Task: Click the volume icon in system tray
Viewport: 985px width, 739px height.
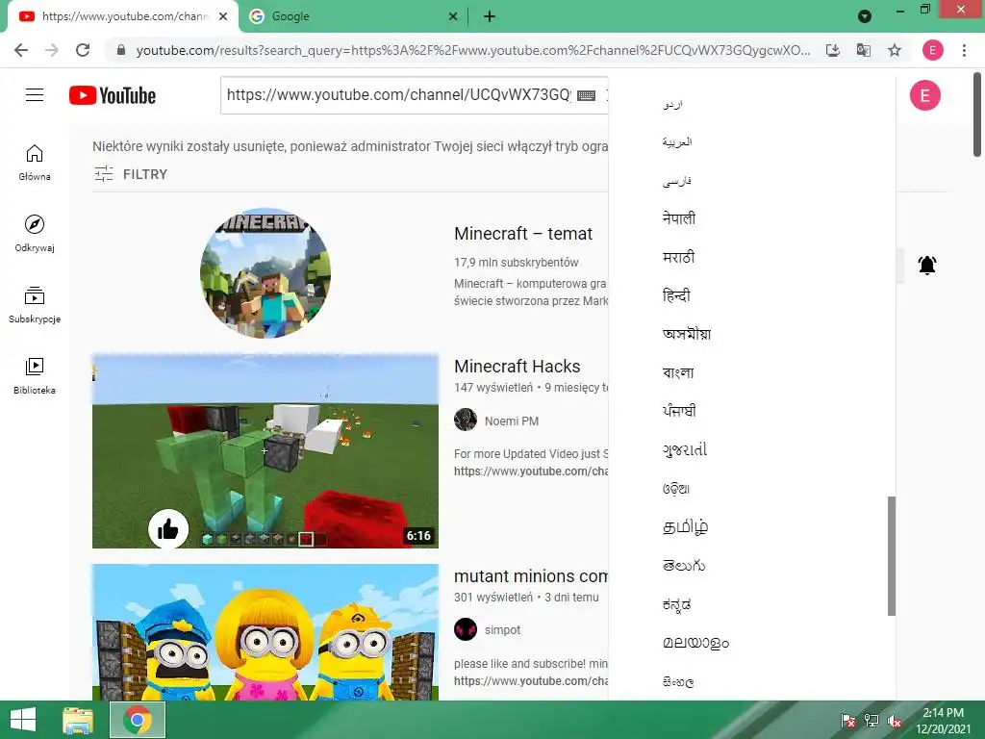Action: pos(895,721)
